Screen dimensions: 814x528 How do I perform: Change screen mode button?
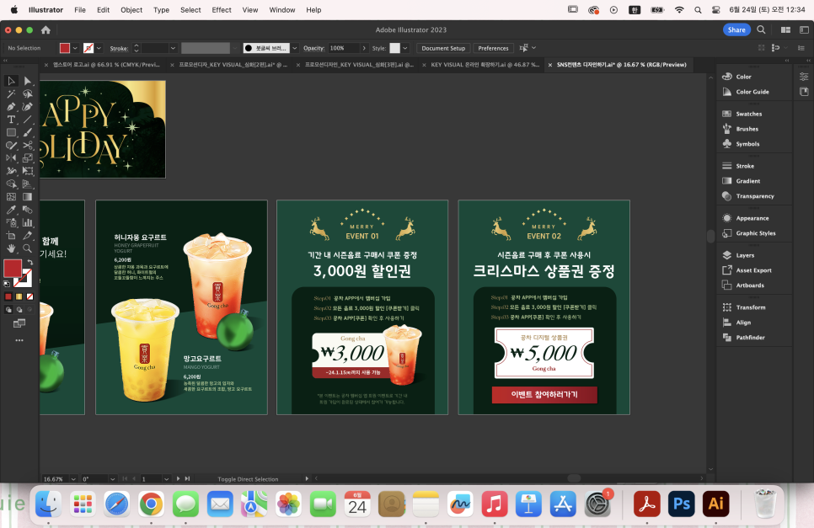[19, 323]
